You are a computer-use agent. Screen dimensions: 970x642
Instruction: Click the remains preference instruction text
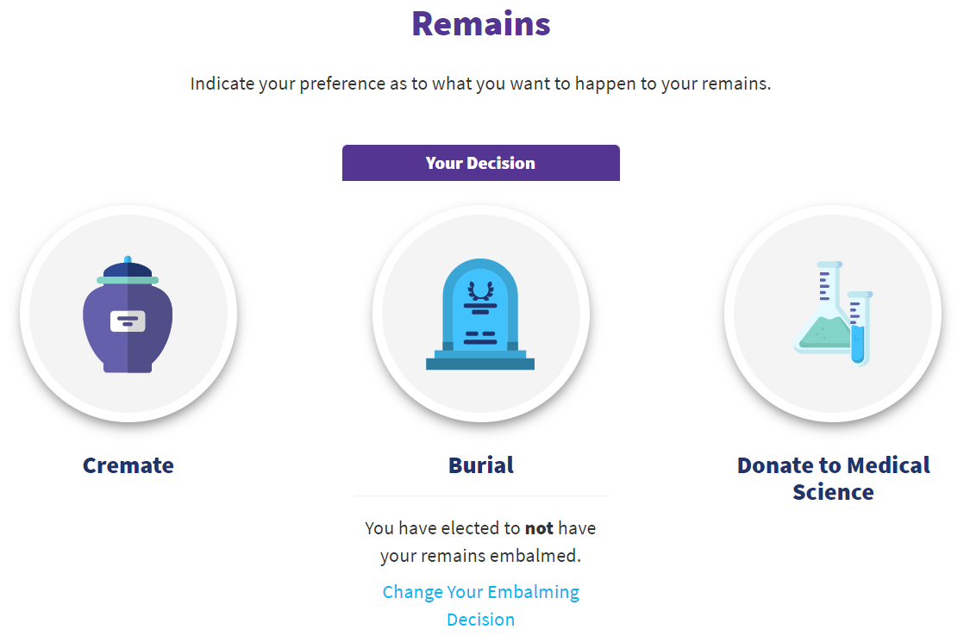coord(480,84)
